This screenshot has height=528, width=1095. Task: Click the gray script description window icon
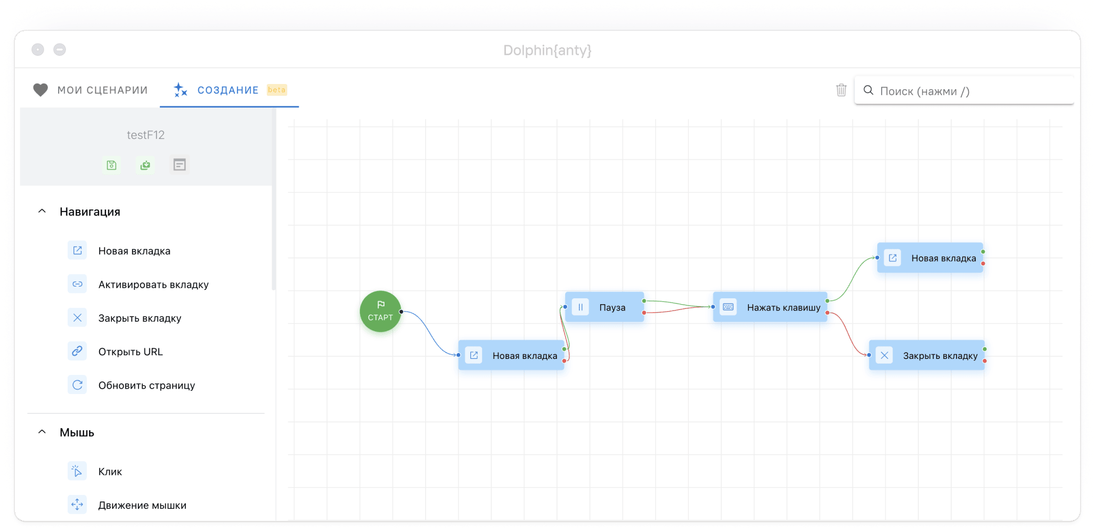point(179,165)
